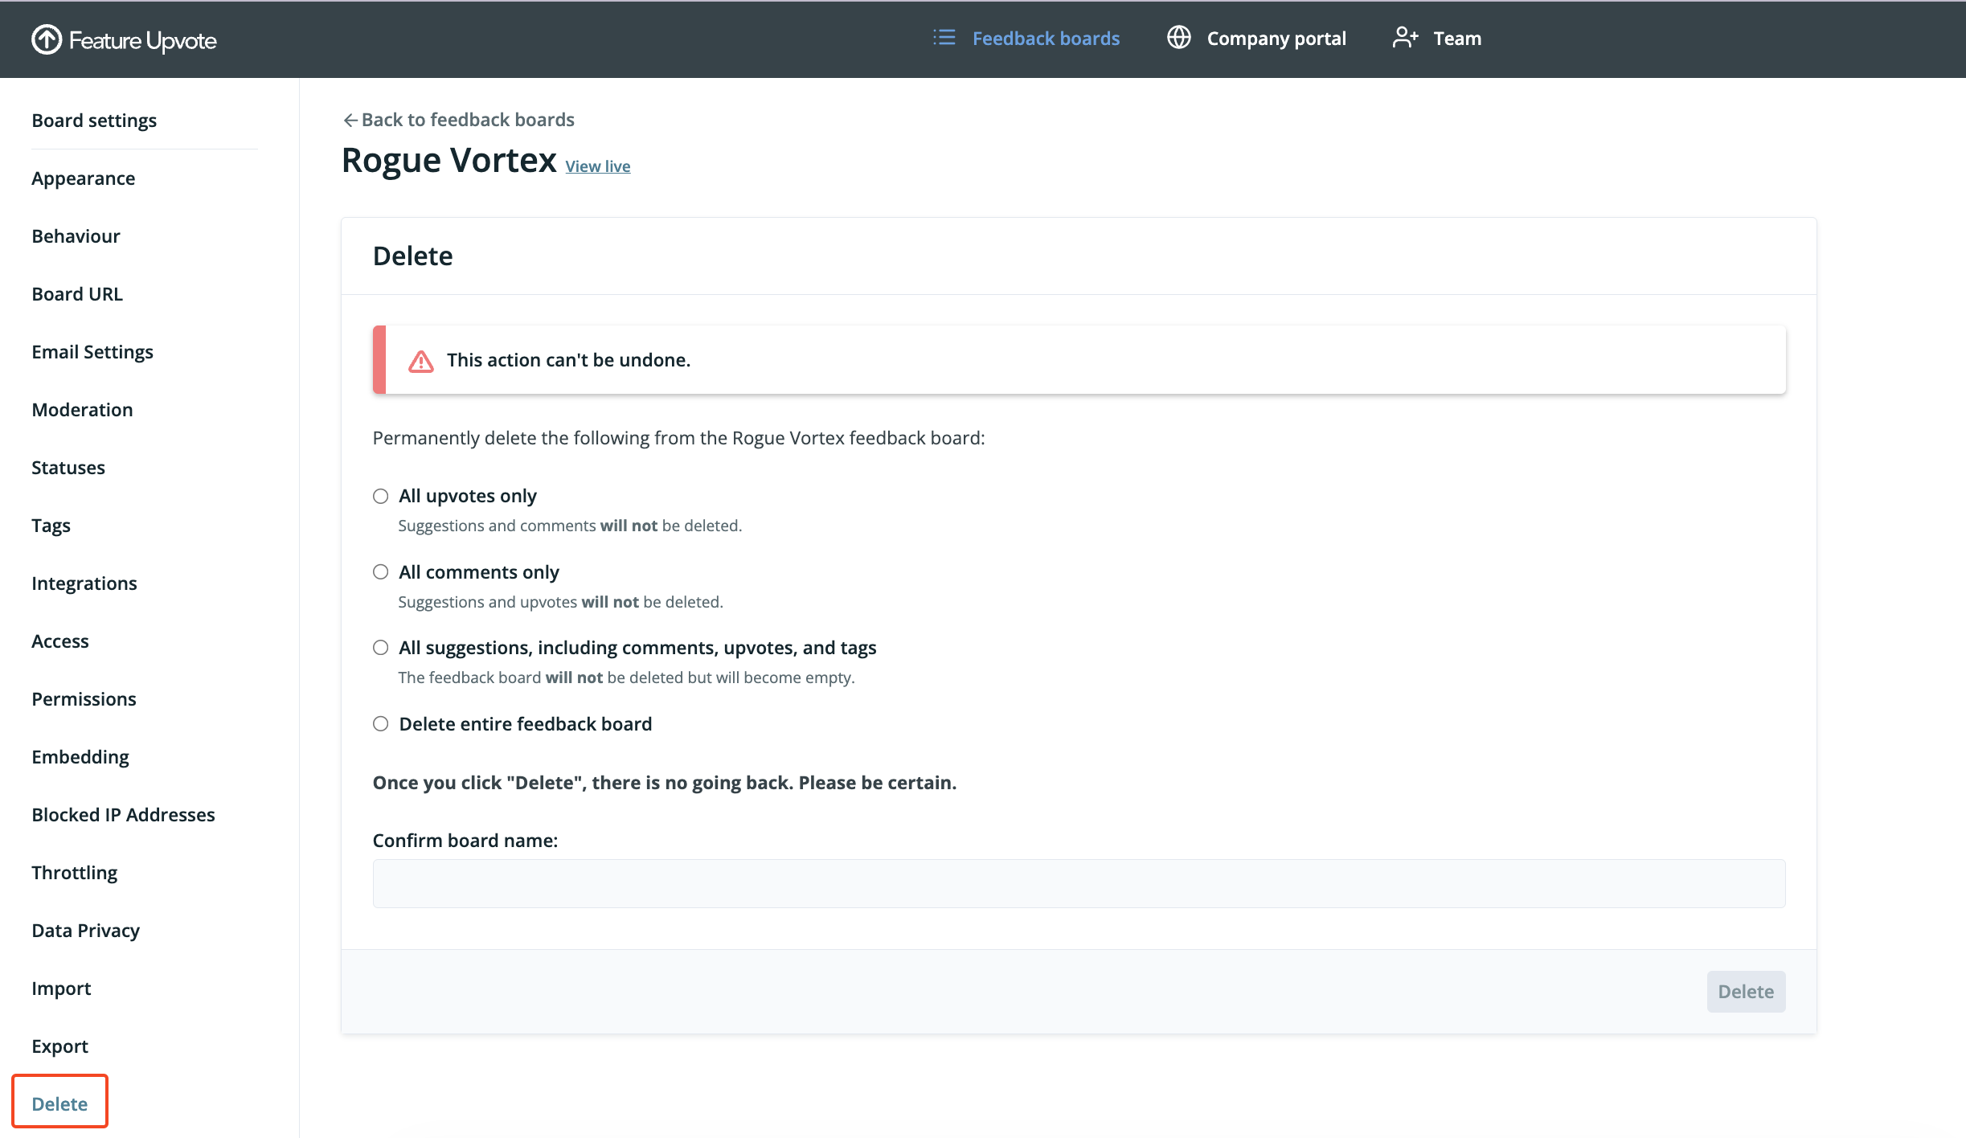The width and height of the screenshot is (1966, 1138).
Task: Choose All suggestions including comments option
Action: pos(380,648)
